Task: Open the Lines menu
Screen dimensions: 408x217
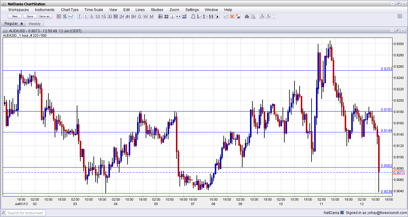Action: [x=140, y=10]
